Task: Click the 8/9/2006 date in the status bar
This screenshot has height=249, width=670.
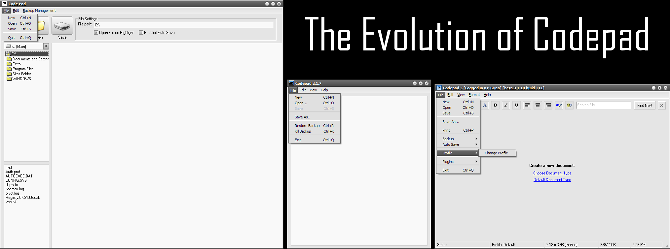Action: [x=614, y=245]
